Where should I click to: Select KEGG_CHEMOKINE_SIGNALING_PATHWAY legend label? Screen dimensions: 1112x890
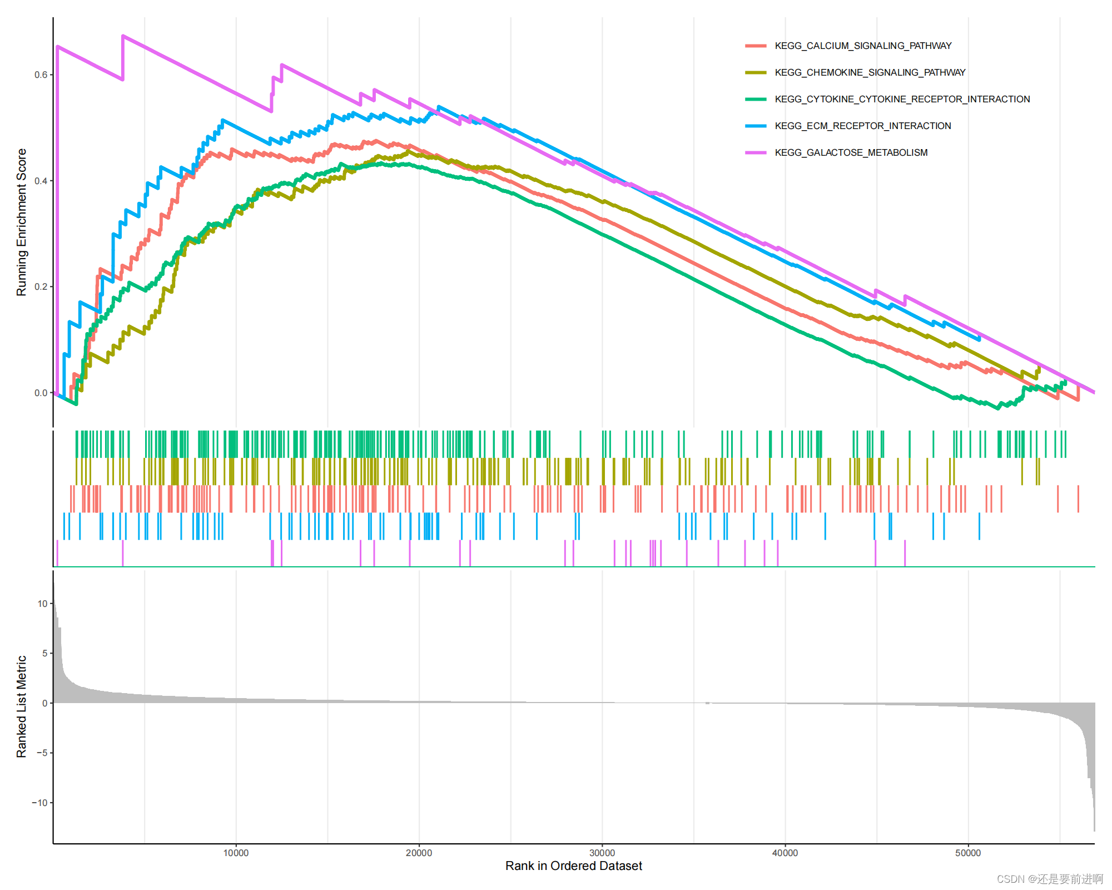pos(870,72)
